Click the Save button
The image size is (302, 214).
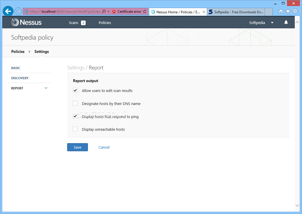coord(78,147)
